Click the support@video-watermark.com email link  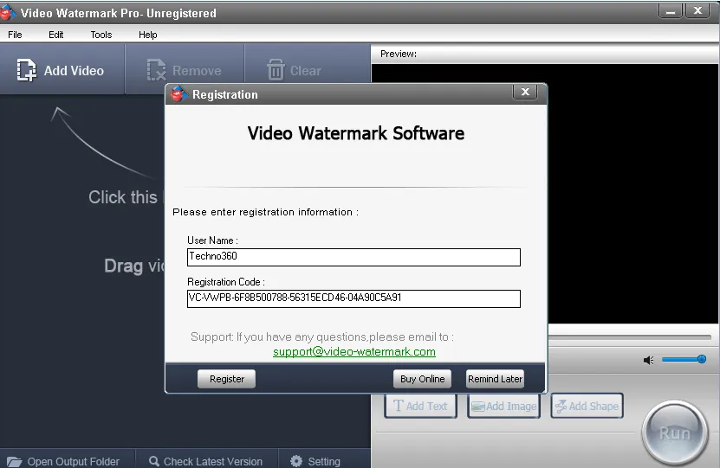[354, 352]
